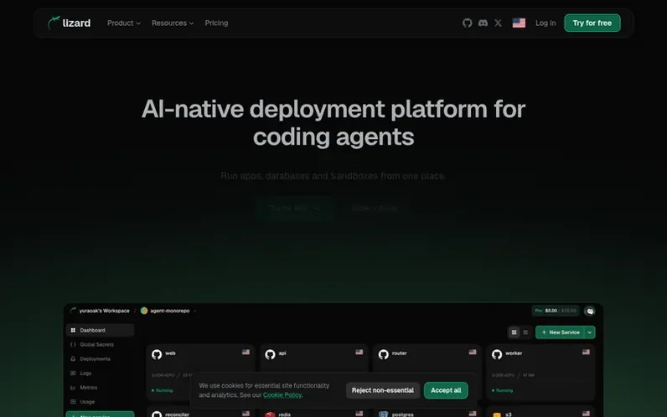667x417 pixels.
Task: Click the lizard logo in the navbar
Action: pyautogui.click(x=69, y=23)
